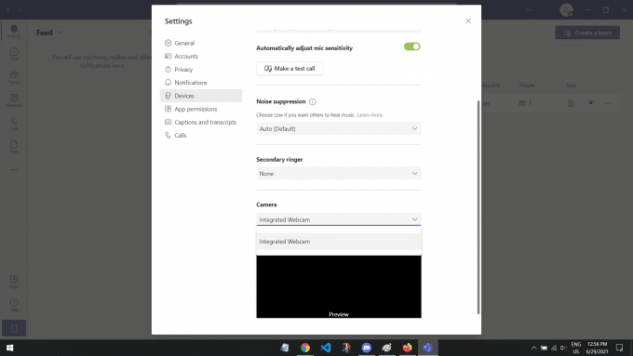Open the Chat icon in sidebar
Viewport: 633px width, 356px height.
14,54
